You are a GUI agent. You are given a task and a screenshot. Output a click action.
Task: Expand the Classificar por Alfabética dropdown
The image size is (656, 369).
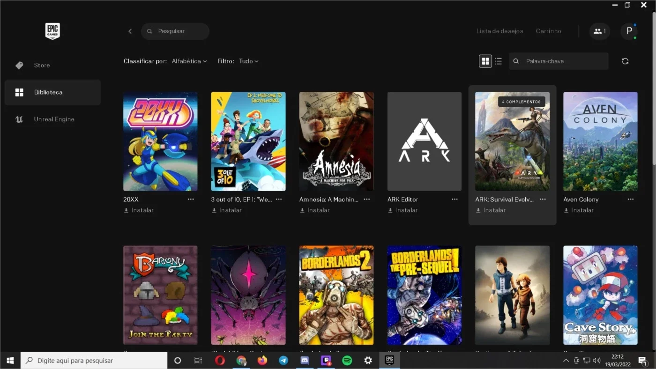click(x=189, y=61)
